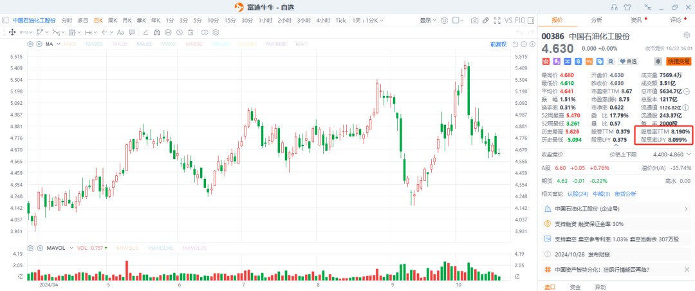The height and width of the screenshot is (291, 695).
Task: Select the 月K monthly chart tab
Action: [x=127, y=21]
